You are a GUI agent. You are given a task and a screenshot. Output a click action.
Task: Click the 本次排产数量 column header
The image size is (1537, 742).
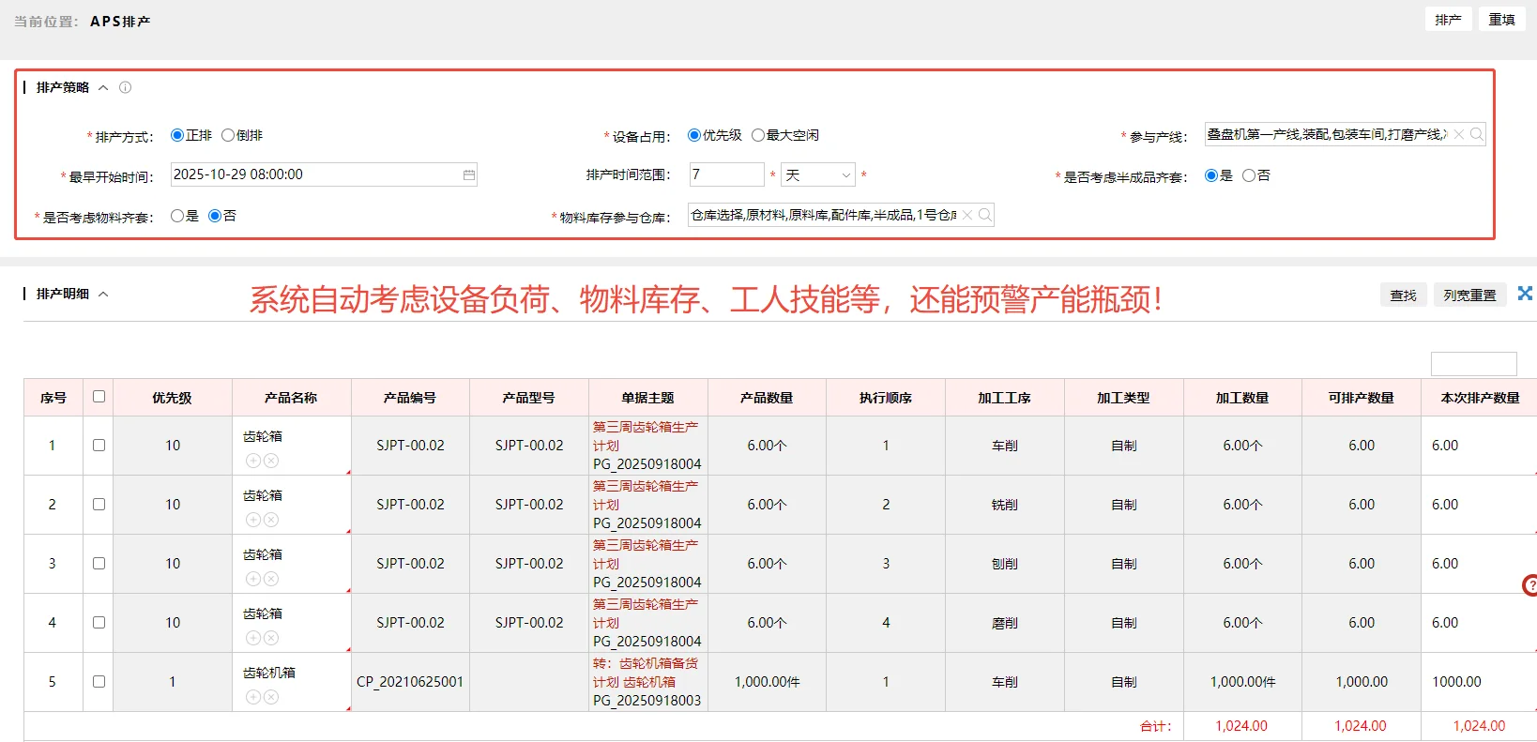point(1480,398)
